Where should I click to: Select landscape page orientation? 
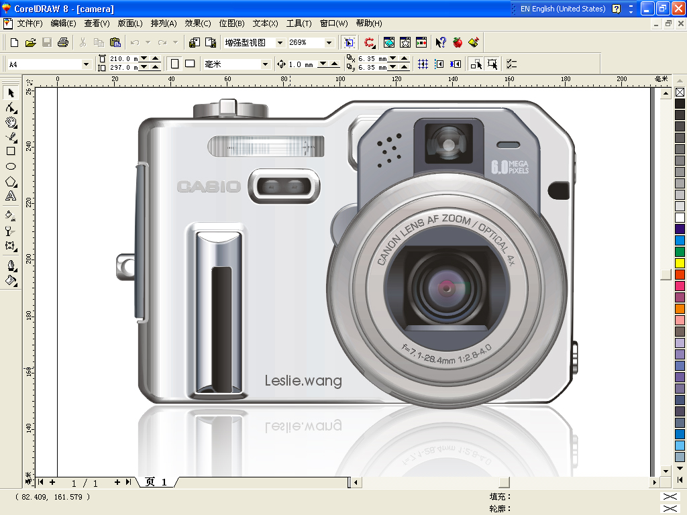[x=190, y=64]
